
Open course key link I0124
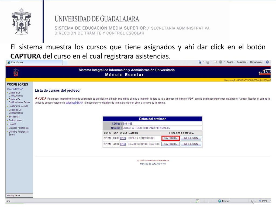tap(123, 138)
